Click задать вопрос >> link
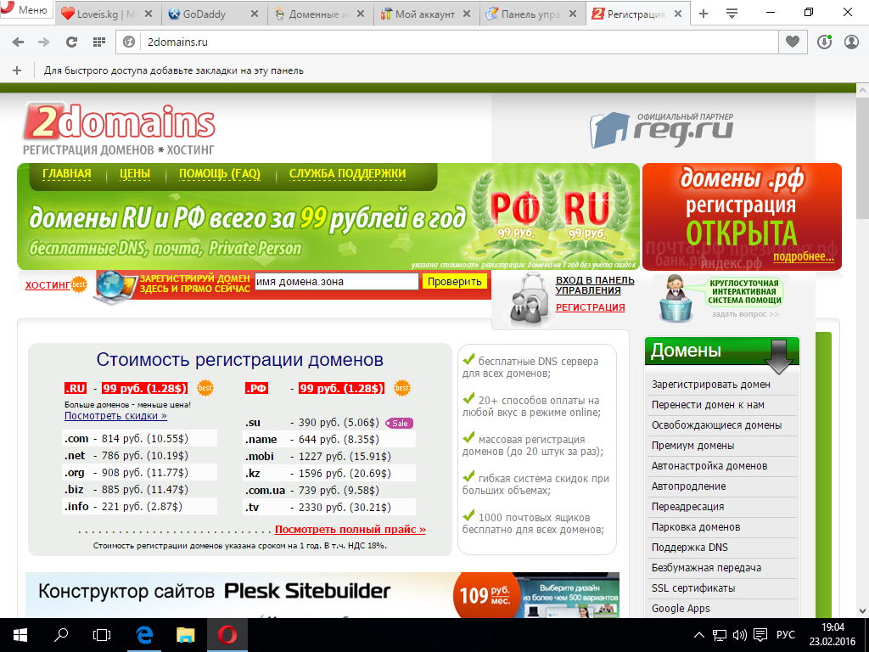The height and width of the screenshot is (652, 869). (745, 314)
